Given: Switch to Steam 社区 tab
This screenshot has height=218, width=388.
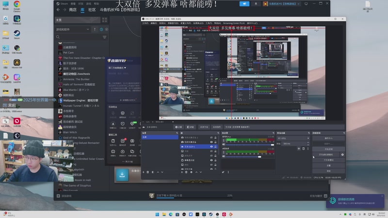Looking at the screenshot, I should [x=92, y=10].
